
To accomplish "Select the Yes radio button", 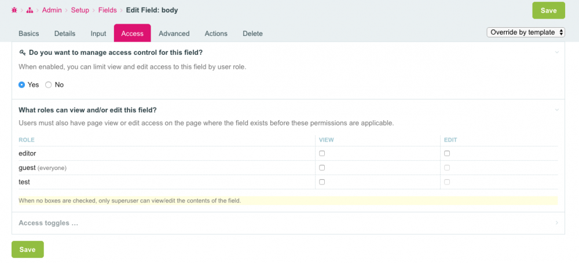I will (x=22, y=85).
